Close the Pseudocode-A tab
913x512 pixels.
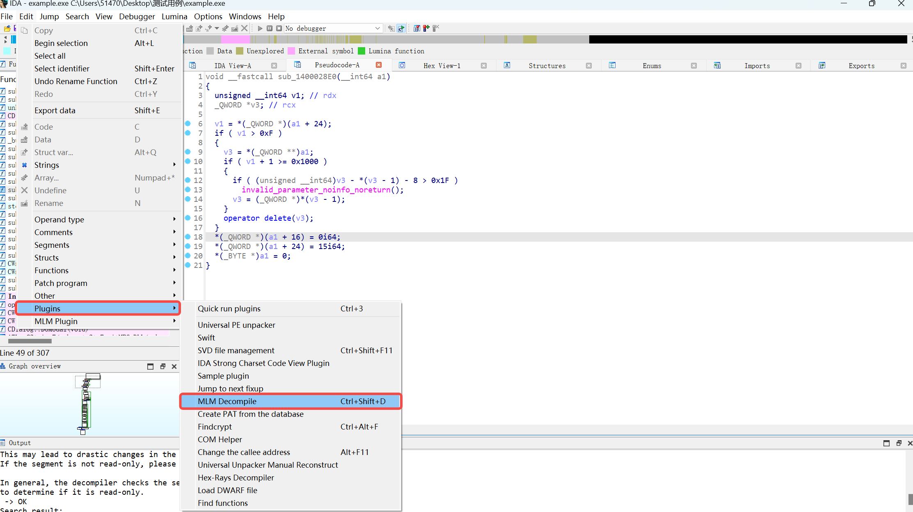(x=379, y=65)
